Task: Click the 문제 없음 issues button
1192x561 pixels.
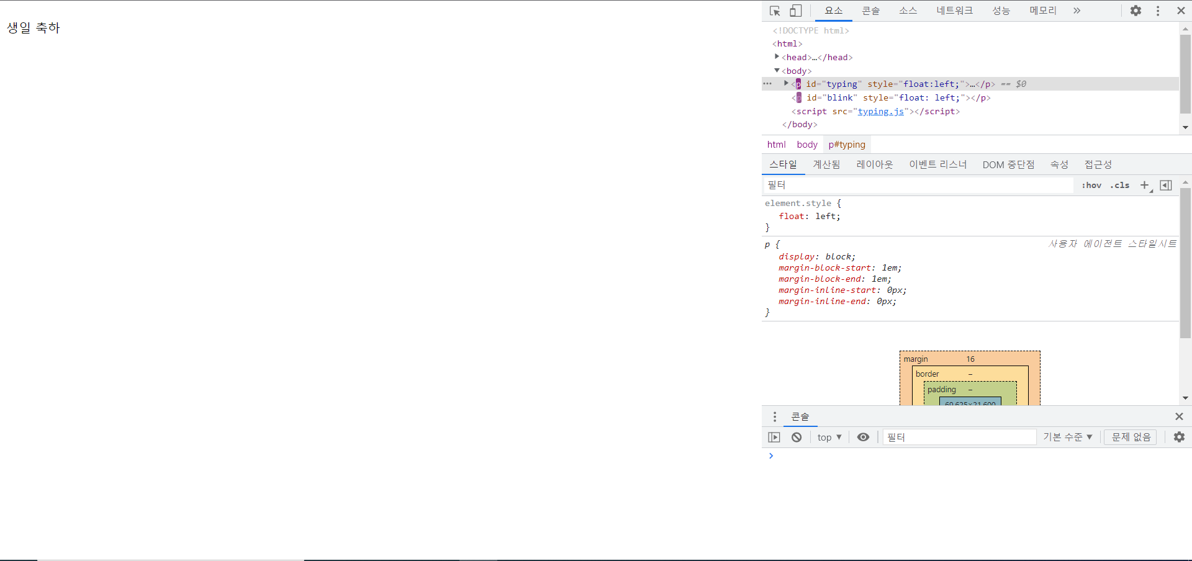Action: click(x=1131, y=438)
